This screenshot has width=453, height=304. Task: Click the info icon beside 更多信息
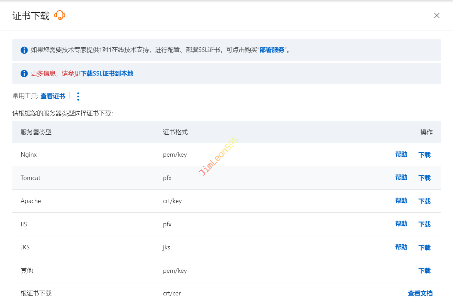pos(24,74)
